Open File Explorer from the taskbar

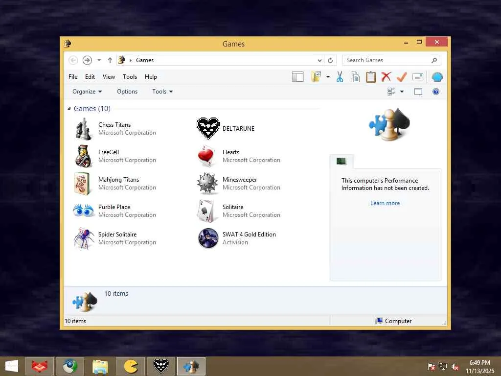(100, 366)
